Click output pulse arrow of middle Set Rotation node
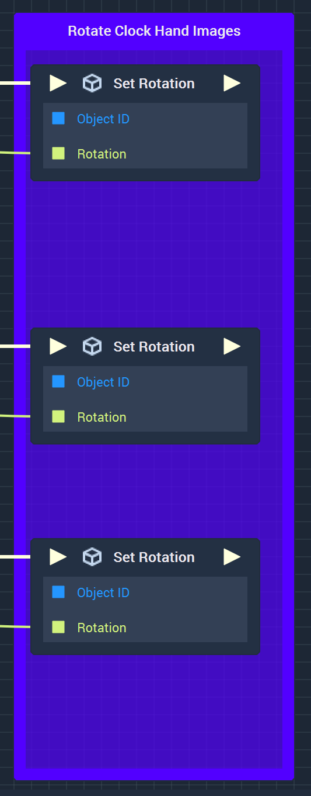The image size is (311, 796). pos(232,347)
